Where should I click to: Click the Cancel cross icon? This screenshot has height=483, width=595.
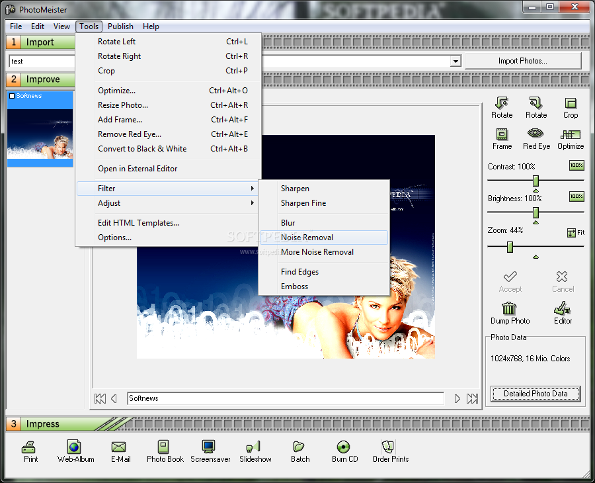[x=562, y=277]
